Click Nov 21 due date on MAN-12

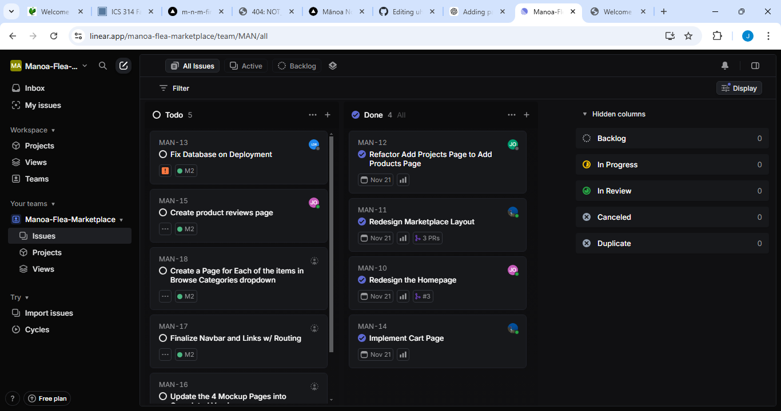(376, 180)
